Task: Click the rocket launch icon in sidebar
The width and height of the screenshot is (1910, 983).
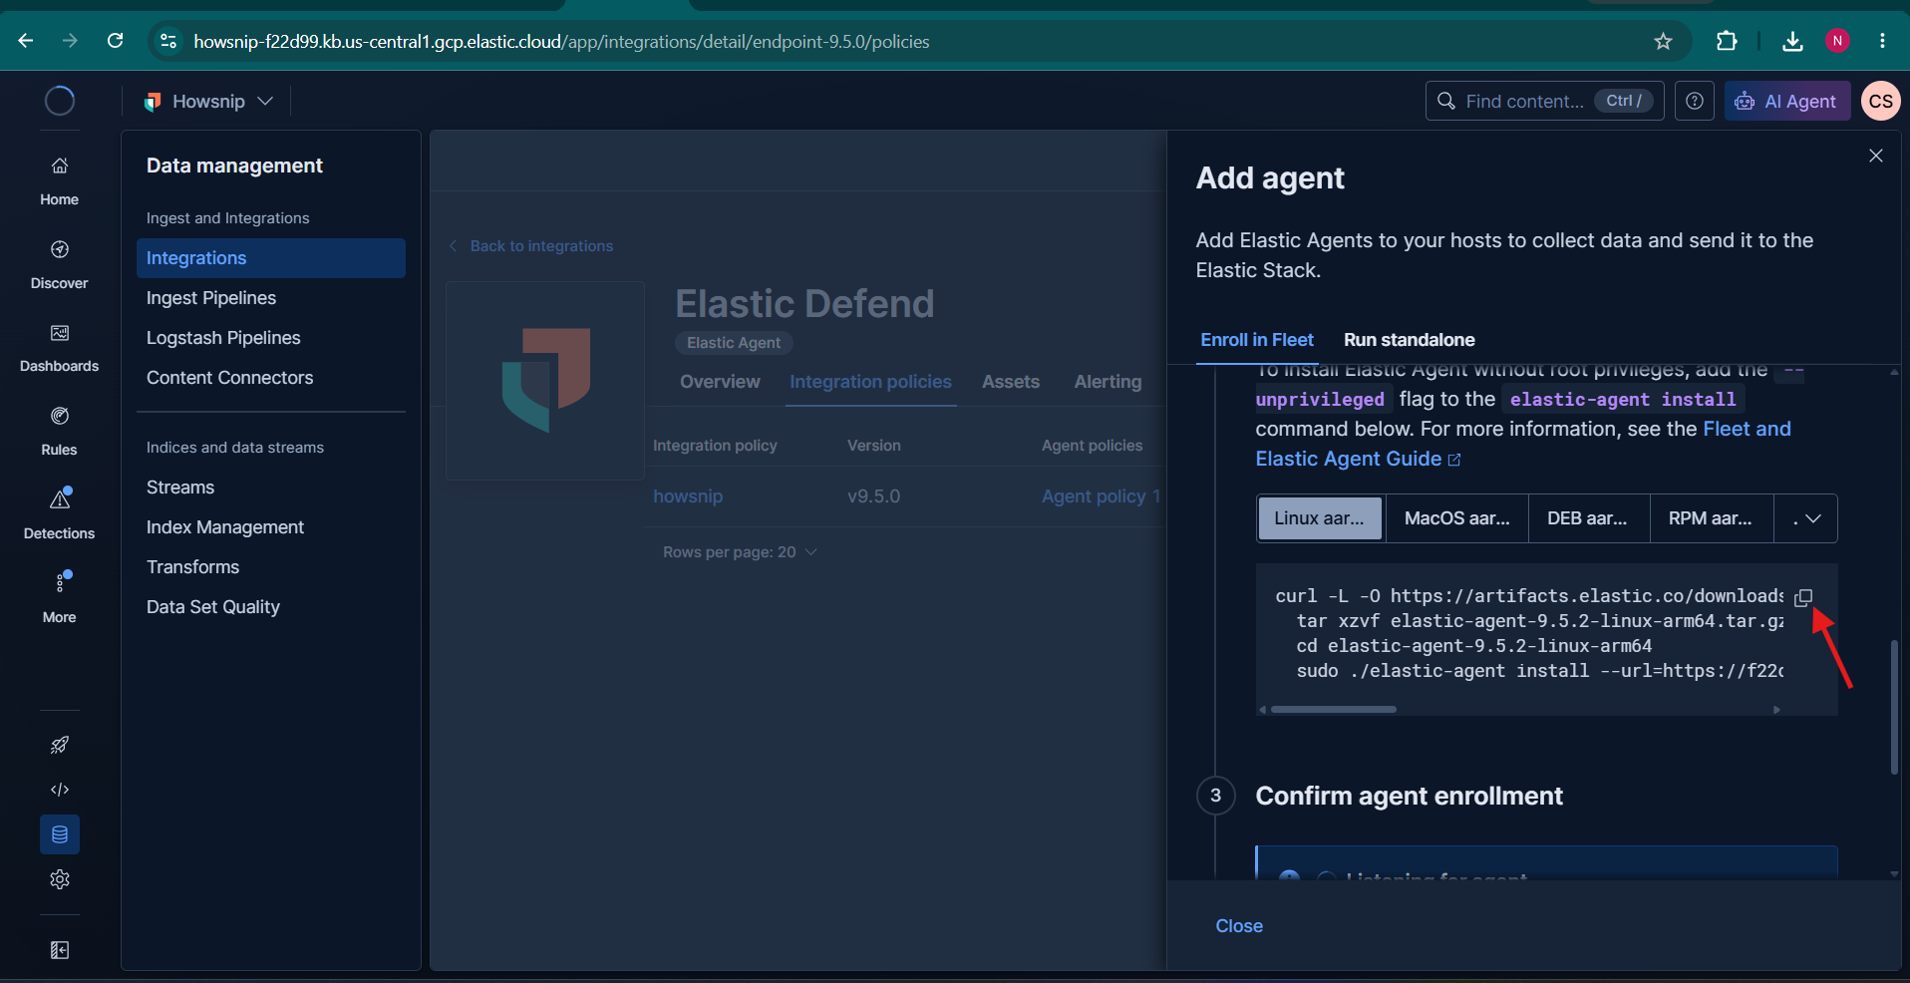Action: point(60,745)
